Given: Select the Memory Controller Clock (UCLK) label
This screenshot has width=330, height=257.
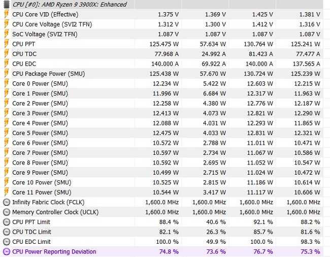Looking at the screenshot, I should [x=55, y=212].
